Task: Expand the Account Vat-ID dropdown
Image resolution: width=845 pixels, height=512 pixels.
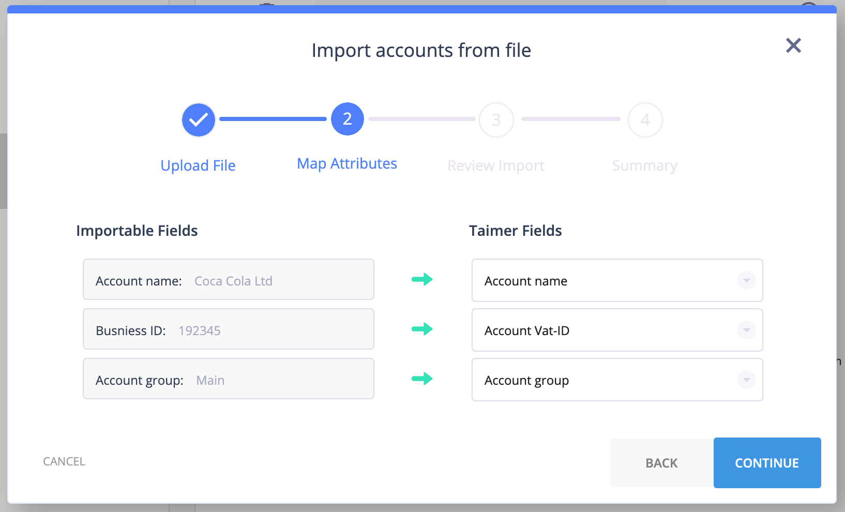Action: [x=746, y=330]
